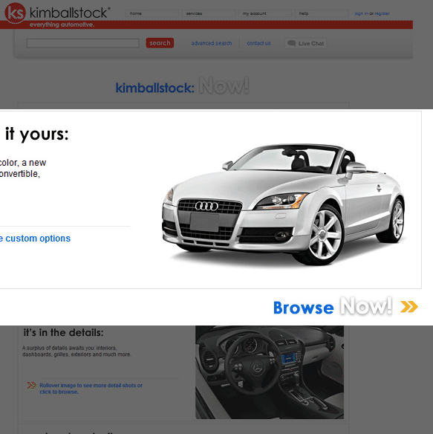Image resolution: width=433 pixels, height=434 pixels.
Task: Follow the contact us link
Action: (258, 43)
